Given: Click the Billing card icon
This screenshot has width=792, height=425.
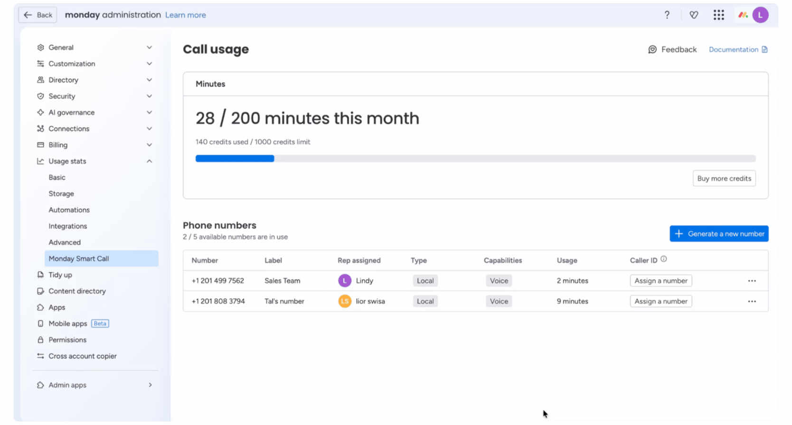Looking at the screenshot, I should pyautogui.click(x=40, y=145).
